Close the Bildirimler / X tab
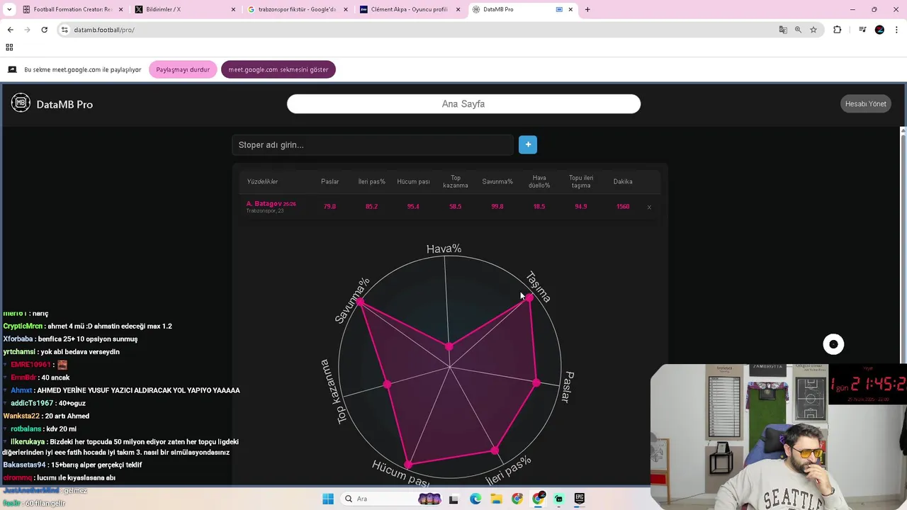The width and height of the screenshot is (907, 510). 234,9
